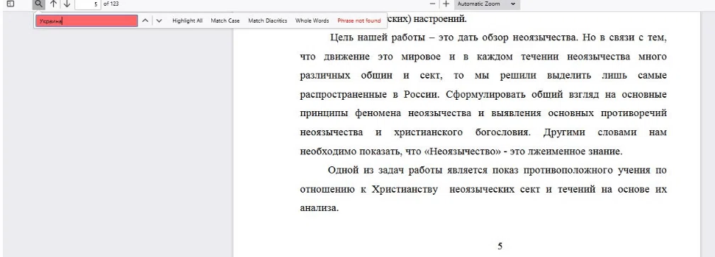Toggle Whole Words option
The width and height of the screenshot is (715, 257).
tap(312, 21)
